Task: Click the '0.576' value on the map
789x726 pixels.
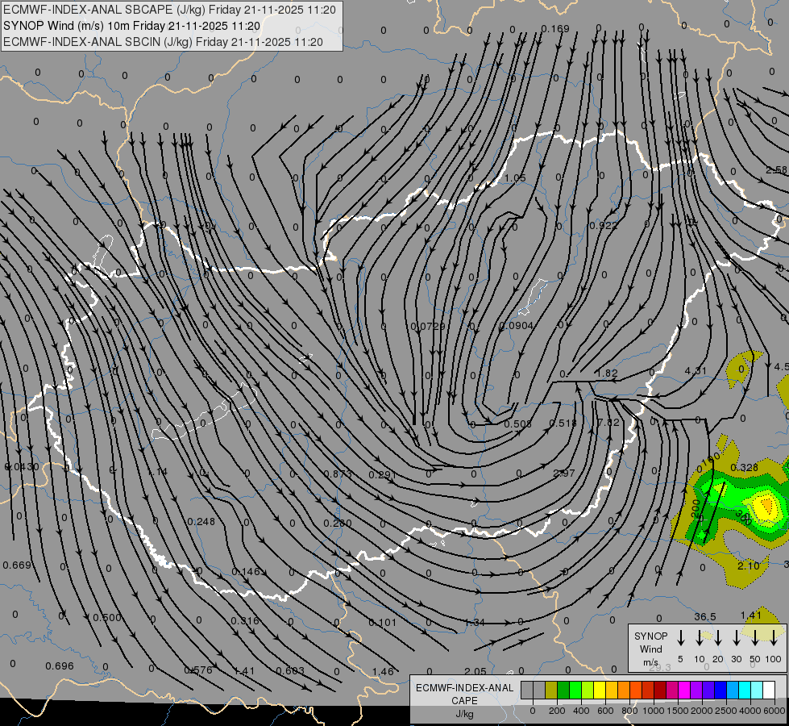Action: 198,670
